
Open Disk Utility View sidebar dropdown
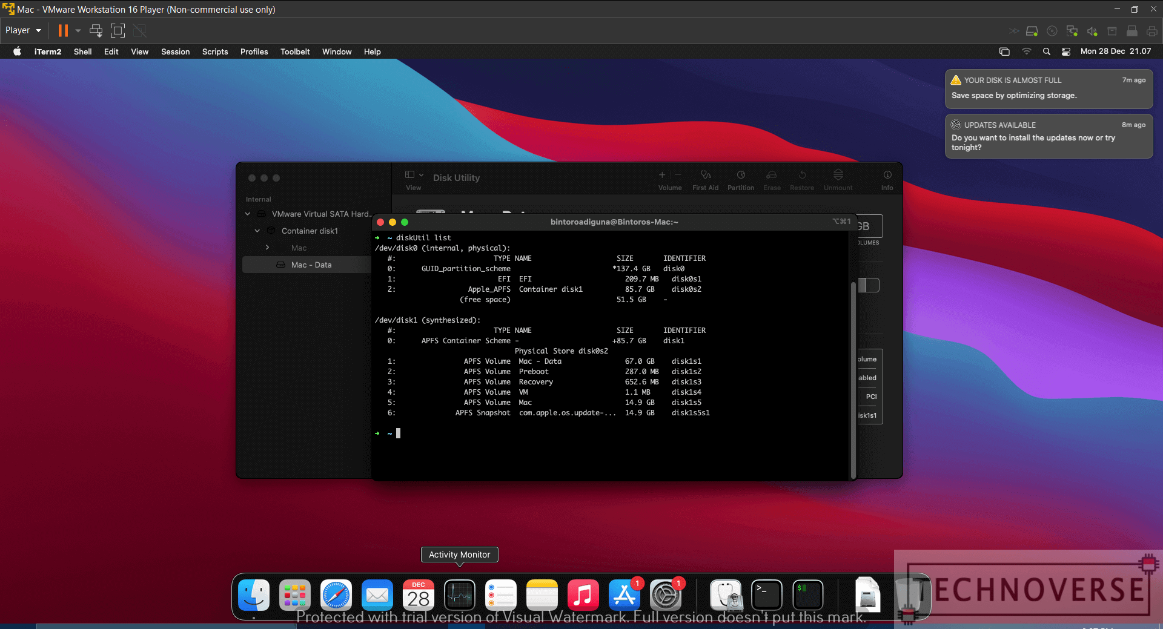click(414, 175)
